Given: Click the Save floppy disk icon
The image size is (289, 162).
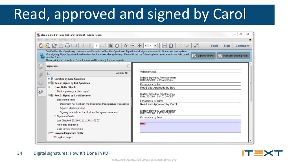Looking at the screenshot, I should point(61,46).
